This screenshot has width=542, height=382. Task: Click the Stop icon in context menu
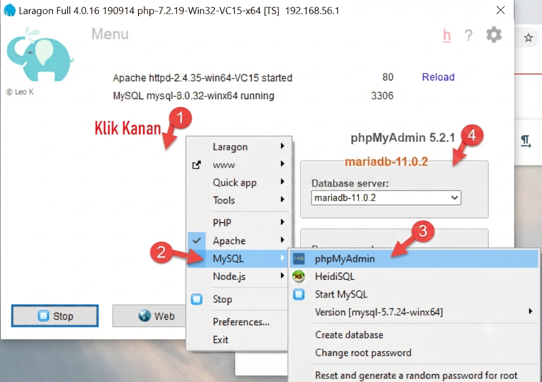(x=197, y=299)
